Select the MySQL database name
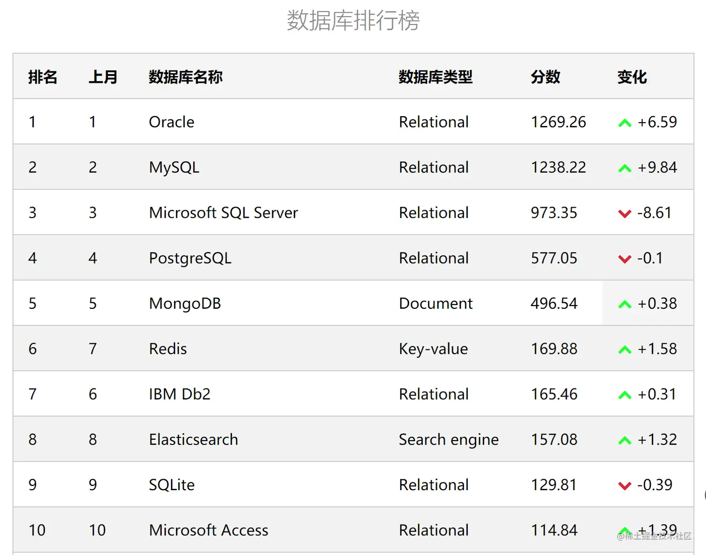 pyautogui.click(x=174, y=167)
